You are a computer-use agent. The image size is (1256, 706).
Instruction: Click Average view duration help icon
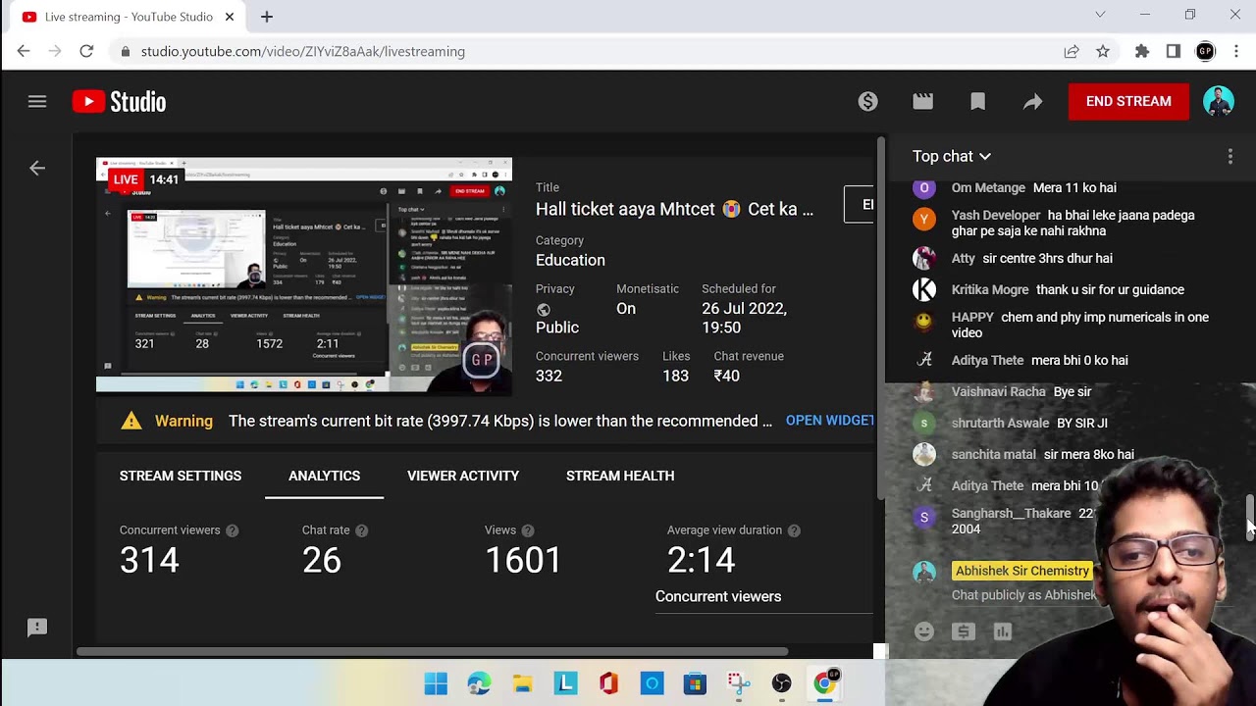tap(794, 530)
